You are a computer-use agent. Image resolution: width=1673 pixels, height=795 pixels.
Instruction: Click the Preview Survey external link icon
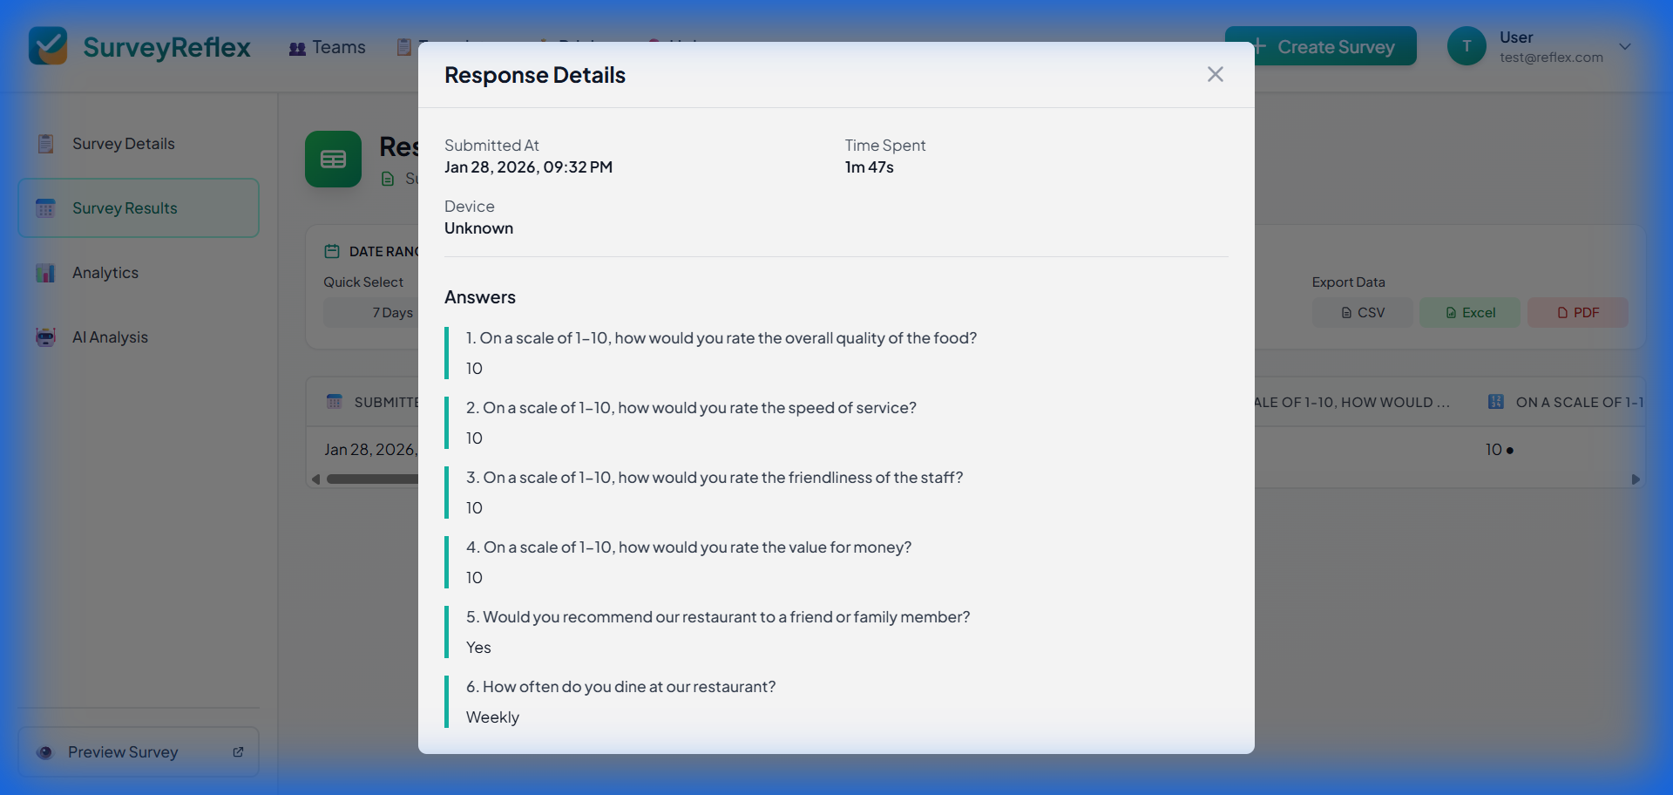237,751
